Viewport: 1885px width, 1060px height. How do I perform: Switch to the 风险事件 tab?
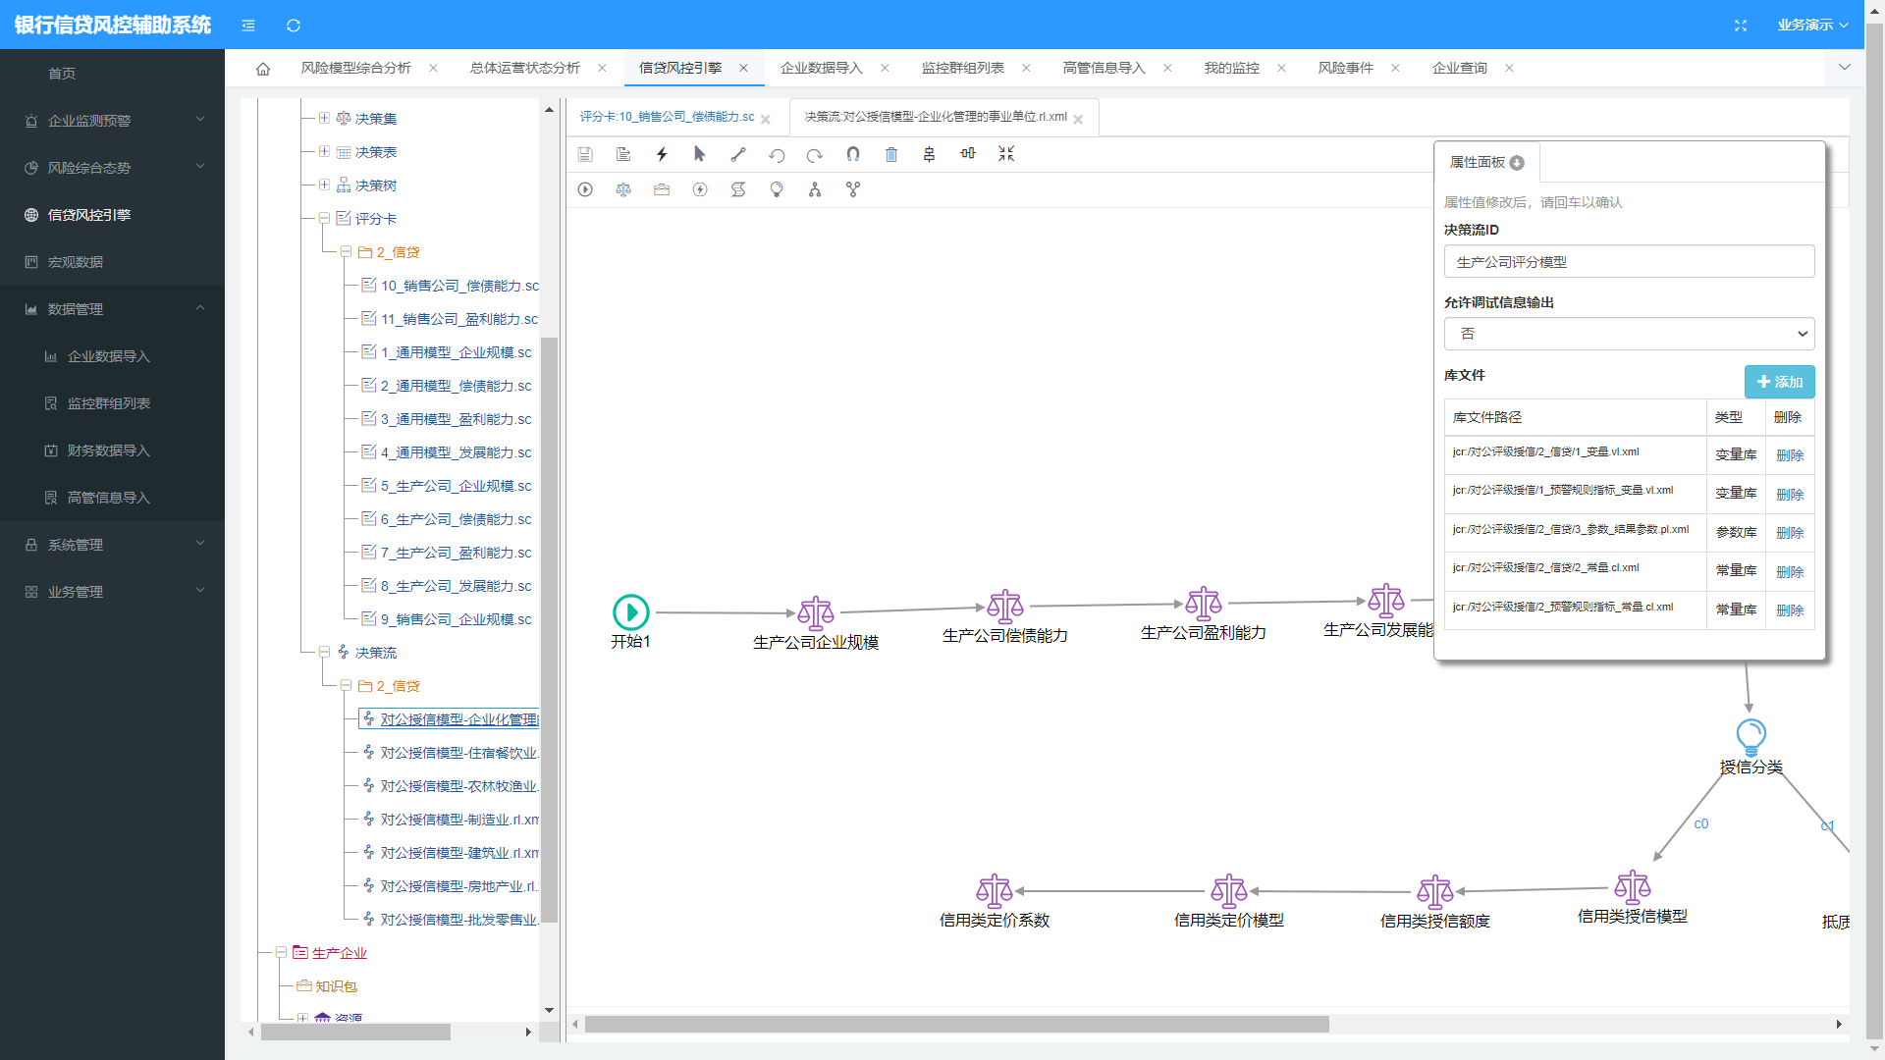coord(1345,68)
